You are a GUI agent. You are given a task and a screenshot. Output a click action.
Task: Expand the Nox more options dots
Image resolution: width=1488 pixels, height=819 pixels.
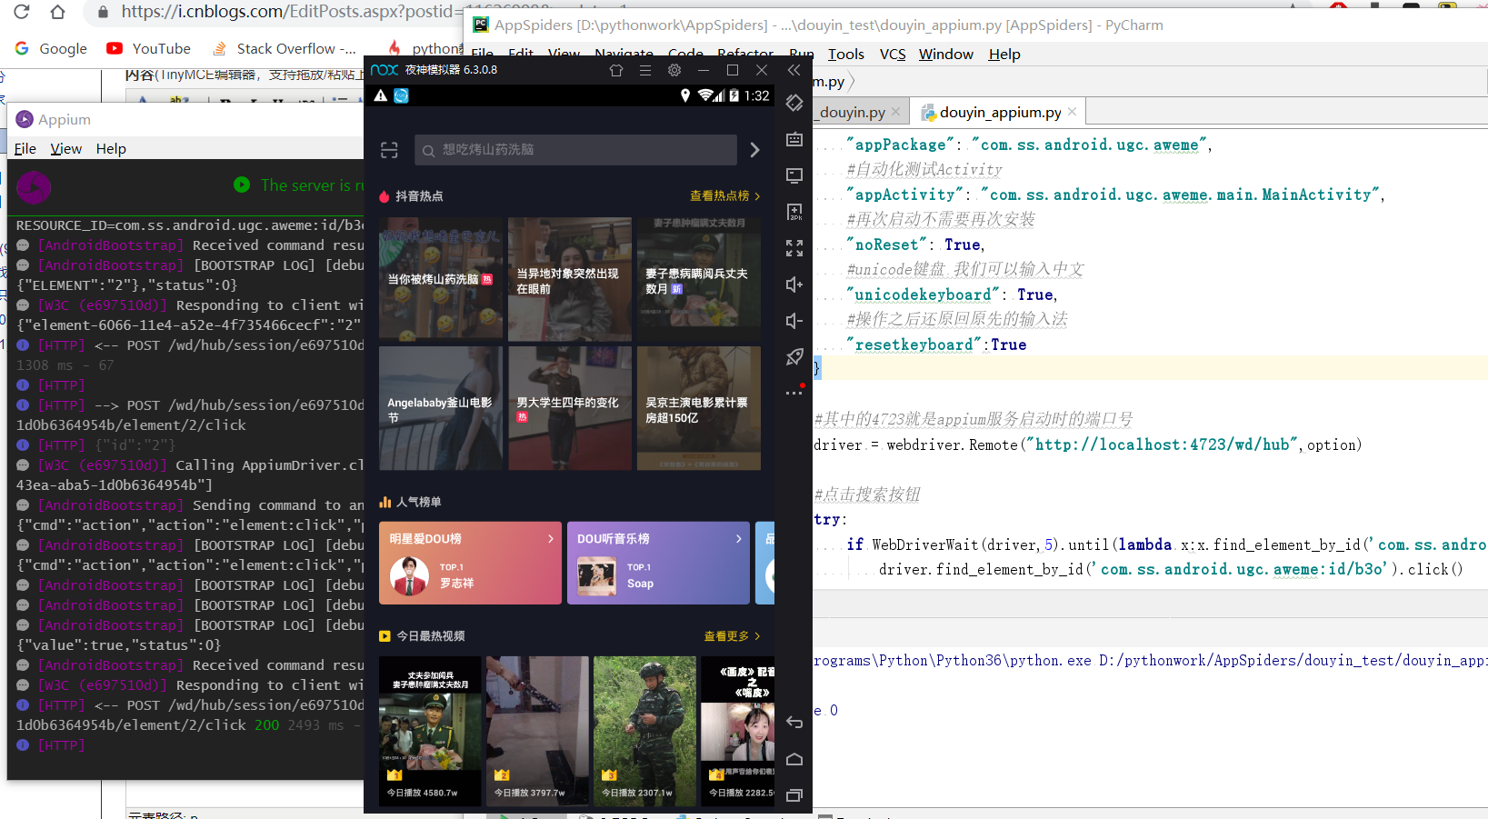(x=794, y=392)
